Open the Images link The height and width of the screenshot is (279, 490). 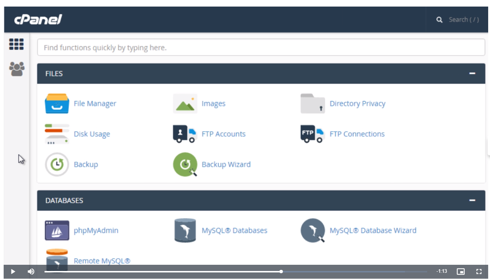[x=214, y=104]
